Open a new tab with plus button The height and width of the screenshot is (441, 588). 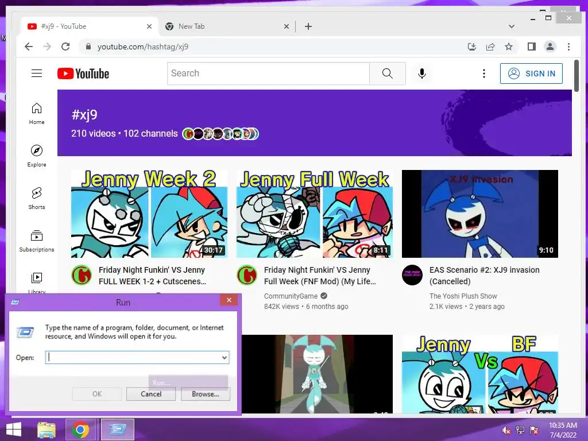(x=308, y=26)
